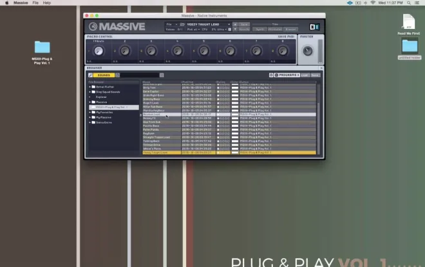Open the Massive app menu
This screenshot has height=267, width=425.
click(21, 3)
